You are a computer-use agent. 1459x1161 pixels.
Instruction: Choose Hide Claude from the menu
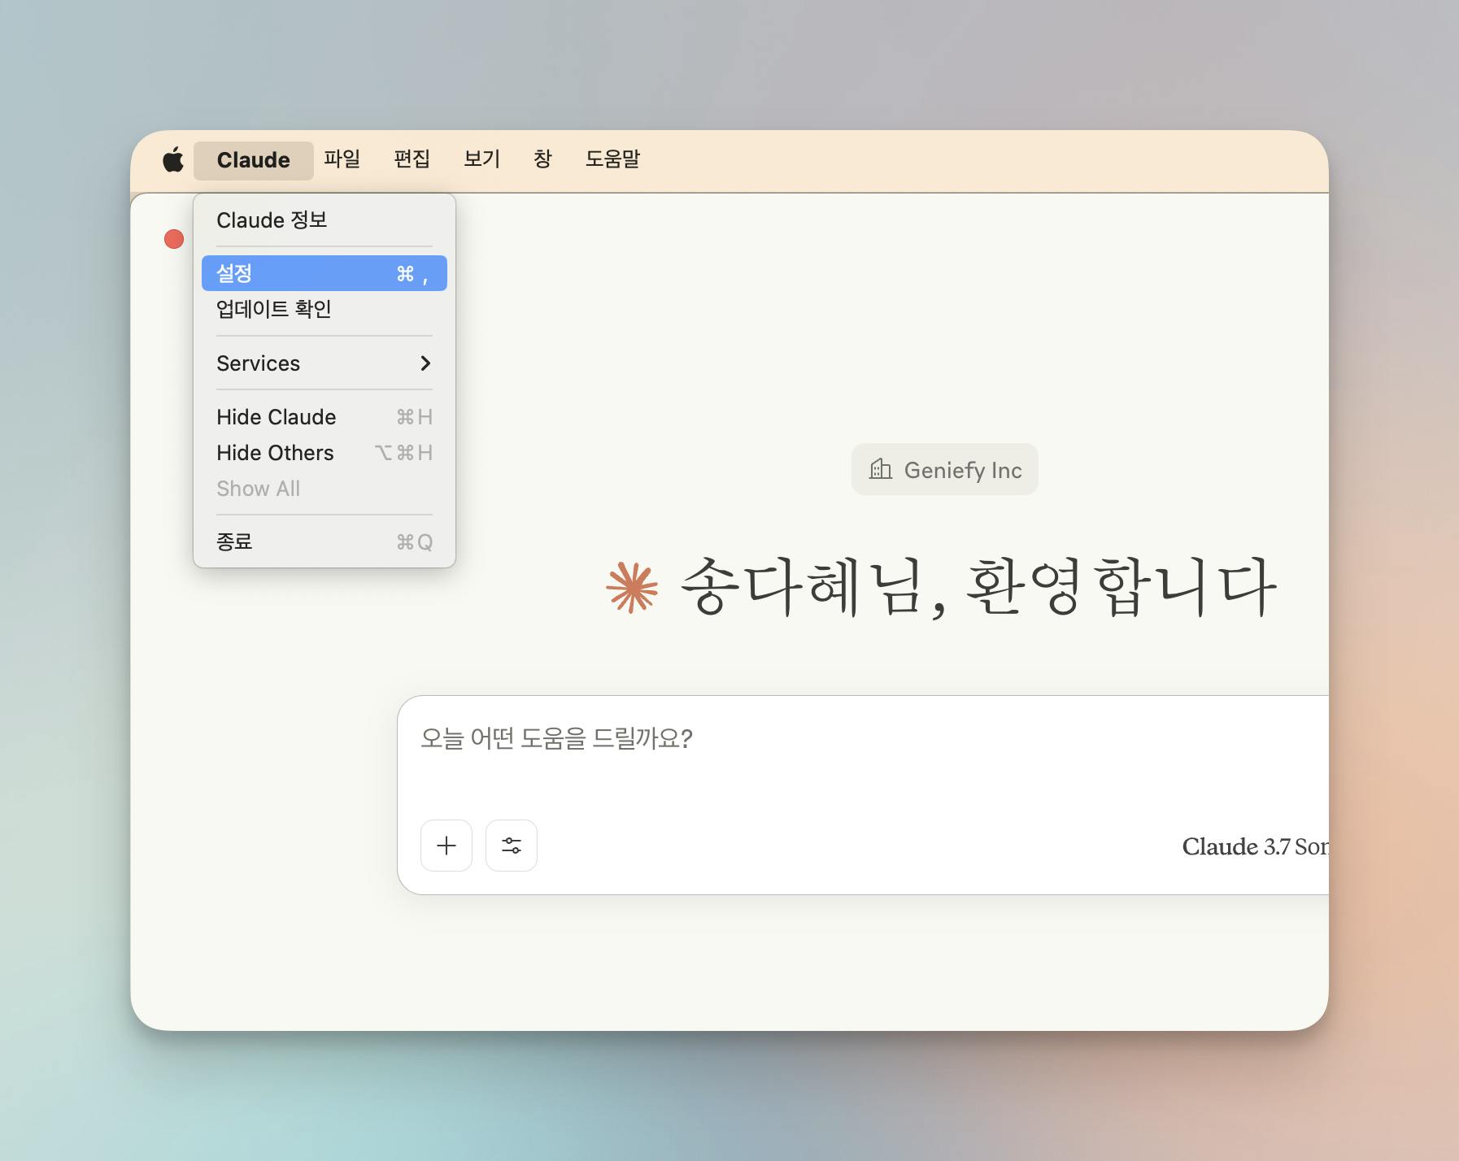click(324, 417)
